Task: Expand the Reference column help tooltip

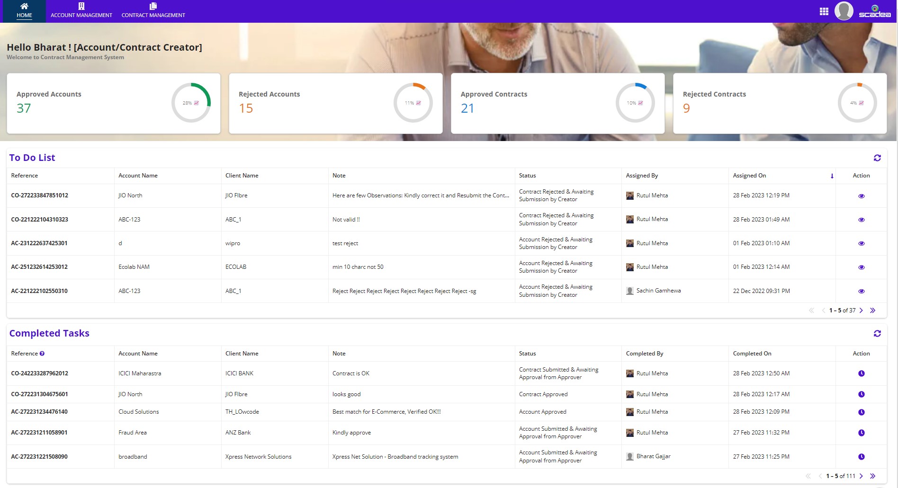Action: pos(42,353)
